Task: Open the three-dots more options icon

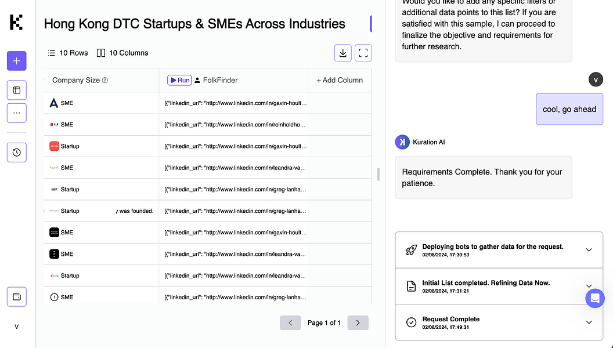Action: pyautogui.click(x=16, y=113)
